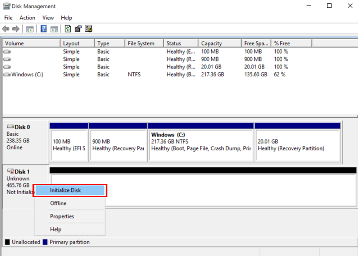Close the Disk Management window
Viewport: 358px width, 256px height.
[x=350, y=6]
